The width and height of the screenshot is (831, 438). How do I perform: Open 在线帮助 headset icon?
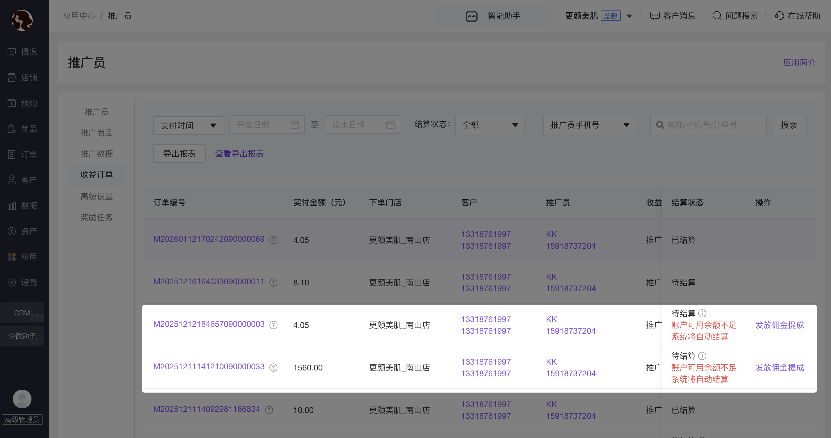pyautogui.click(x=779, y=16)
